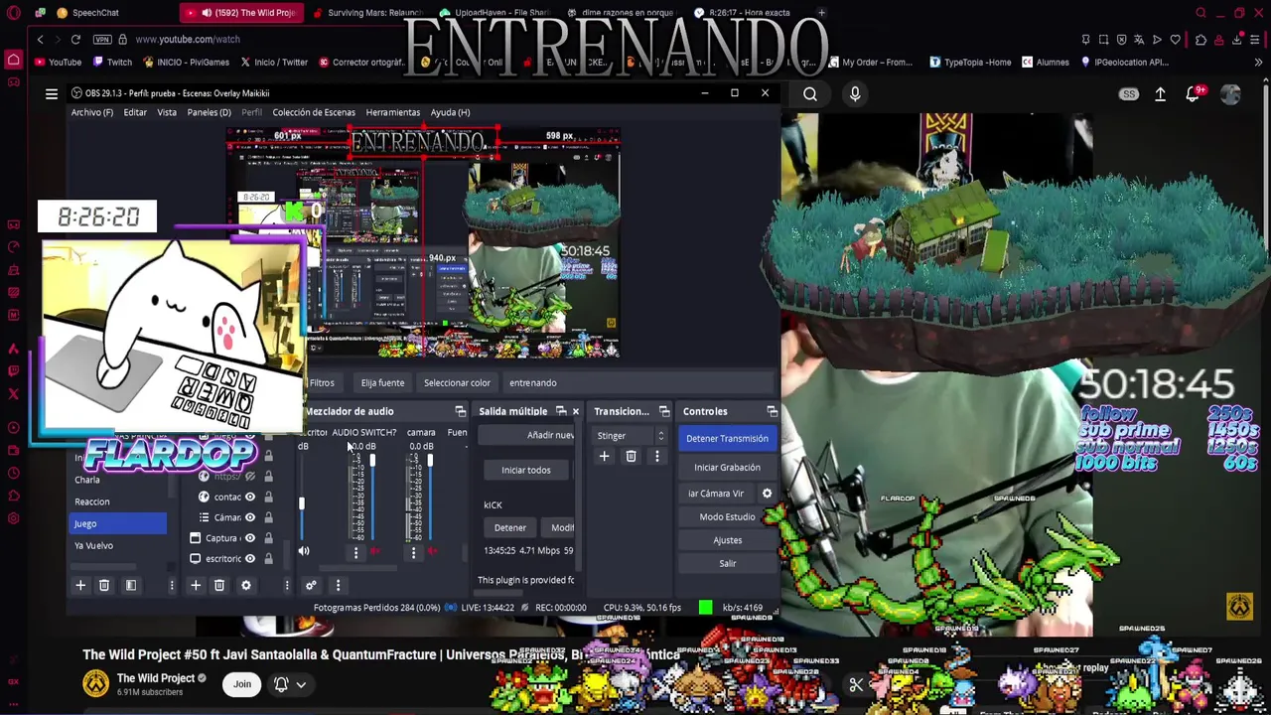Open Ajustes in Controles
1271x715 pixels.
click(x=727, y=540)
